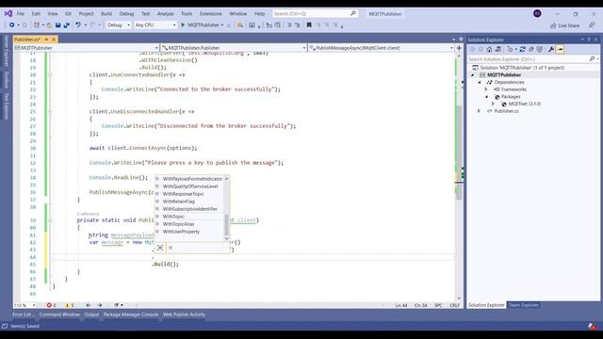Click the Navigate Backward icon in toolbar
The width and height of the screenshot is (603, 339).
pos(12,25)
